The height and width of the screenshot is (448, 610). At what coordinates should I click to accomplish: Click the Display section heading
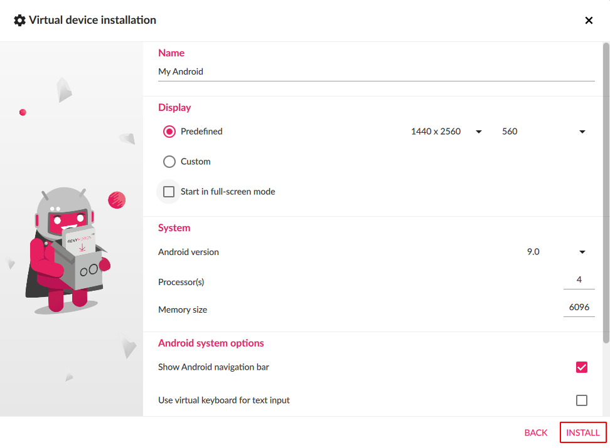[x=174, y=108]
